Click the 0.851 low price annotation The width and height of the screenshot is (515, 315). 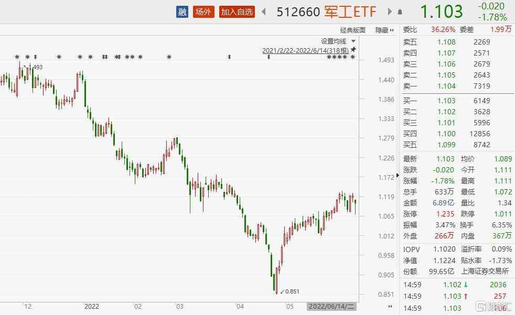(291, 291)
